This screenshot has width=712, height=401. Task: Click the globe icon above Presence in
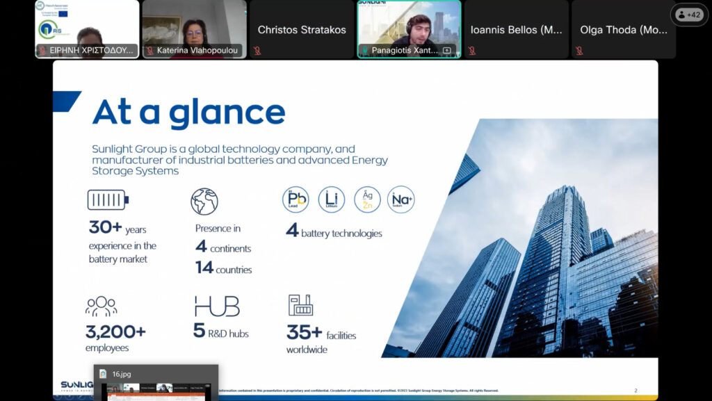(204, 202)
